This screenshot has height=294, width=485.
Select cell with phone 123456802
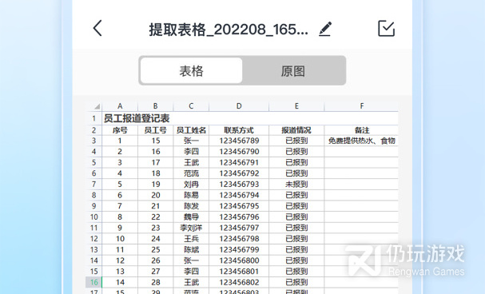pyautogui.click(x=239, y=282)
